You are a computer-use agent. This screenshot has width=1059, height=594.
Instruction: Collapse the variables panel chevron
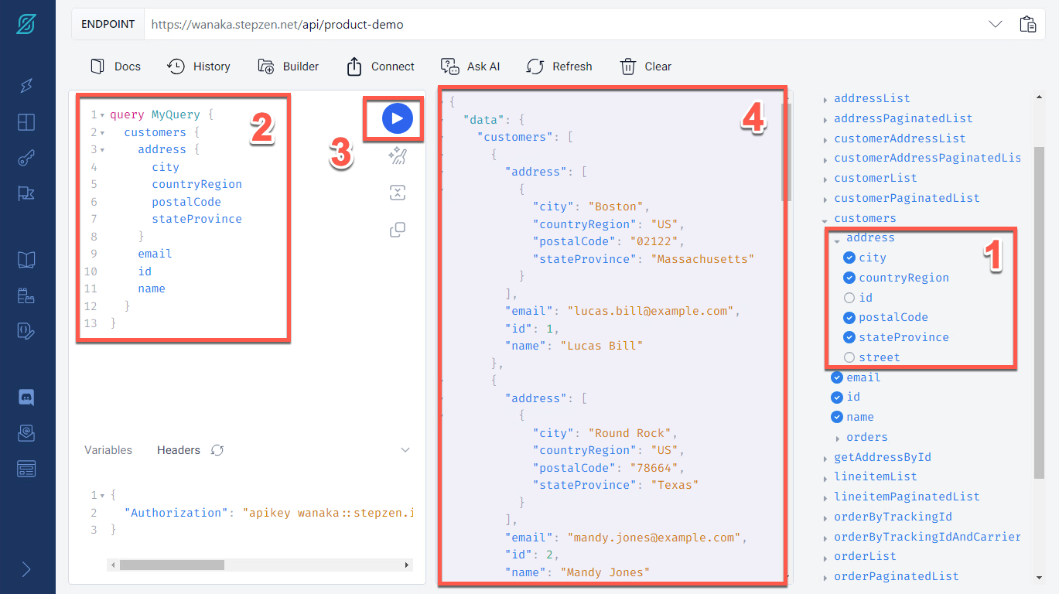tap(405, 450)
